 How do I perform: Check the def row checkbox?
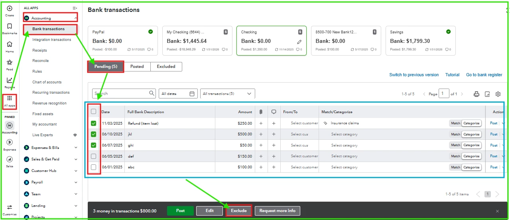[93, 156]
